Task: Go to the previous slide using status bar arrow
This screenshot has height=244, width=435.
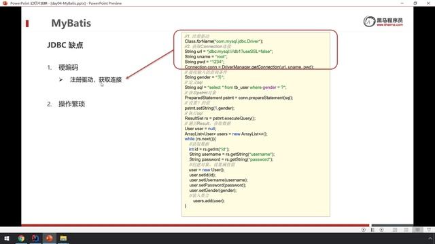Action: pos(364,230)
